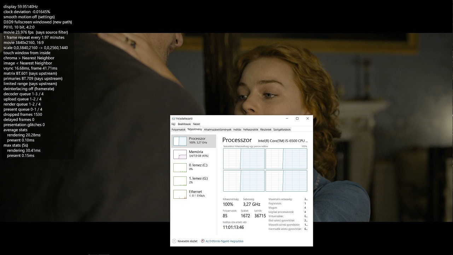Screen dimensions: 453x255
Task: Click the Processzor mini graph thumbnail
Action: pos(180,141)
